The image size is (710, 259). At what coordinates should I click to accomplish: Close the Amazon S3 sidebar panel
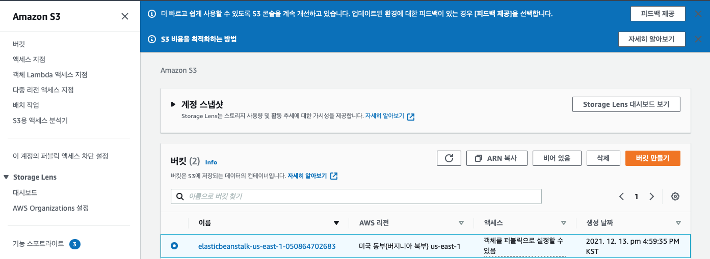click(x=125, y=16)
